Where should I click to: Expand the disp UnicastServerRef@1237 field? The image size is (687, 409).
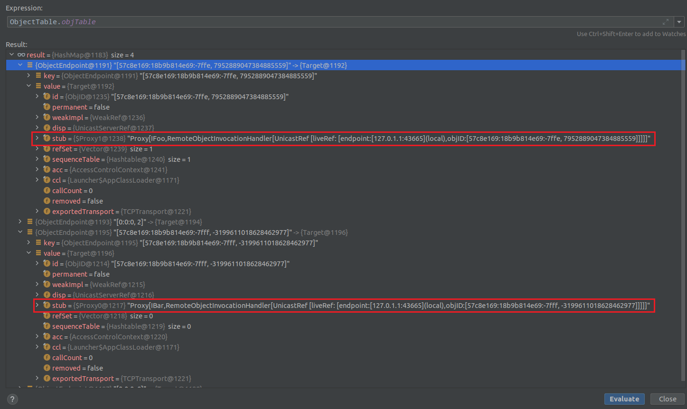(37, 128)
